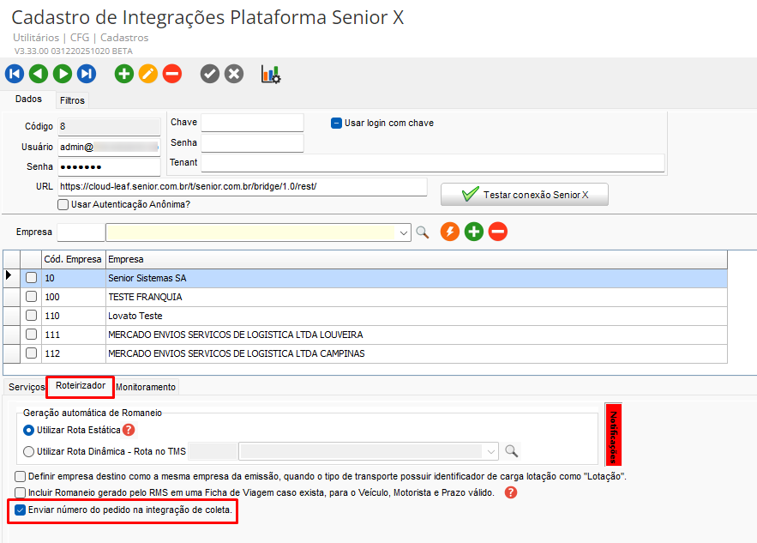Screen dimensions: 757x543
Task: Open the Serviços tab
Action: point(26,387)
